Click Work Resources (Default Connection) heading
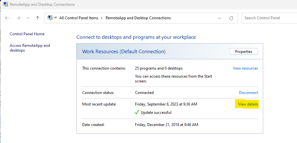Image resolution: width=297 pixels, height=143 pixels. (124, 52)
